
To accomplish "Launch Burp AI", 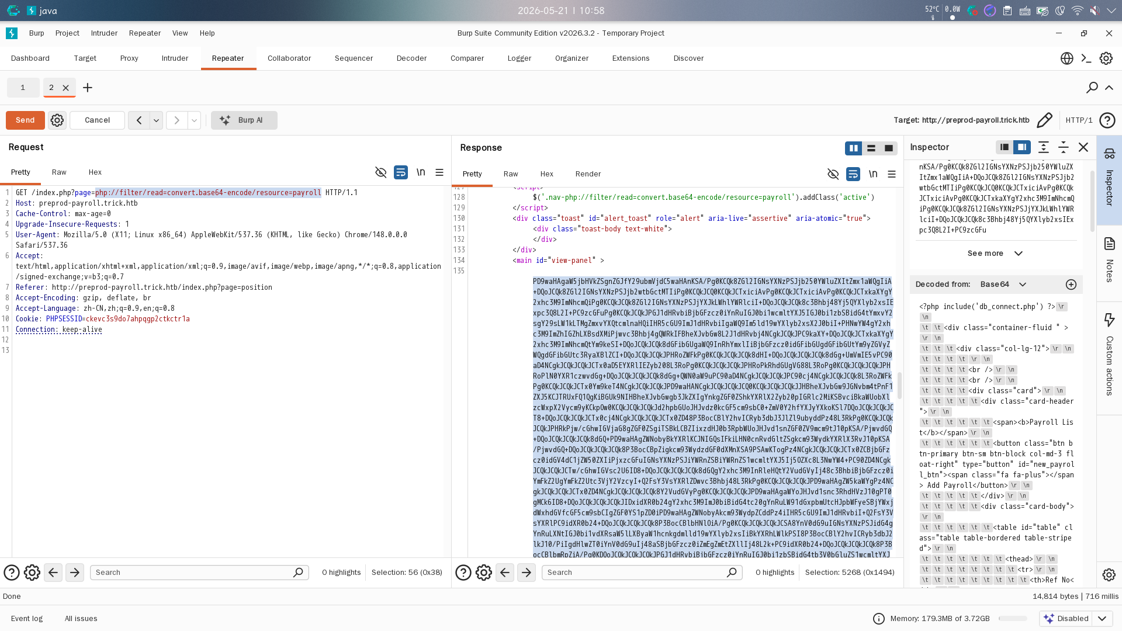I will (x=244, y=120).
